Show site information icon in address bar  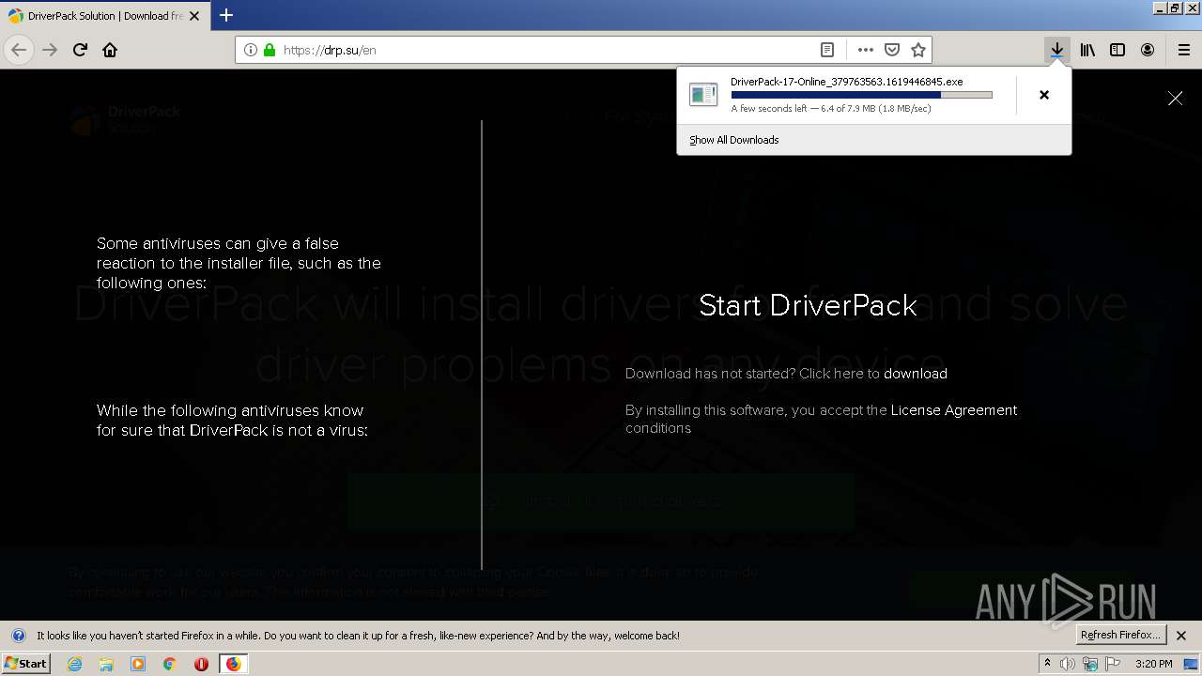[x=251, y=50]
